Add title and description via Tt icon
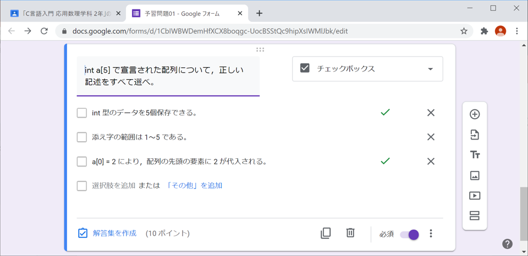The image size is (528, 256). coord(475,155)
